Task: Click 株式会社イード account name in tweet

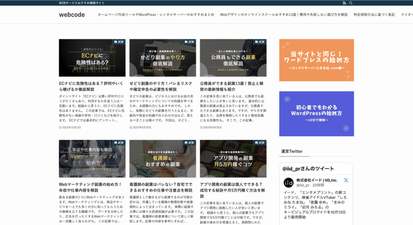Action: [x=317, y=180]
